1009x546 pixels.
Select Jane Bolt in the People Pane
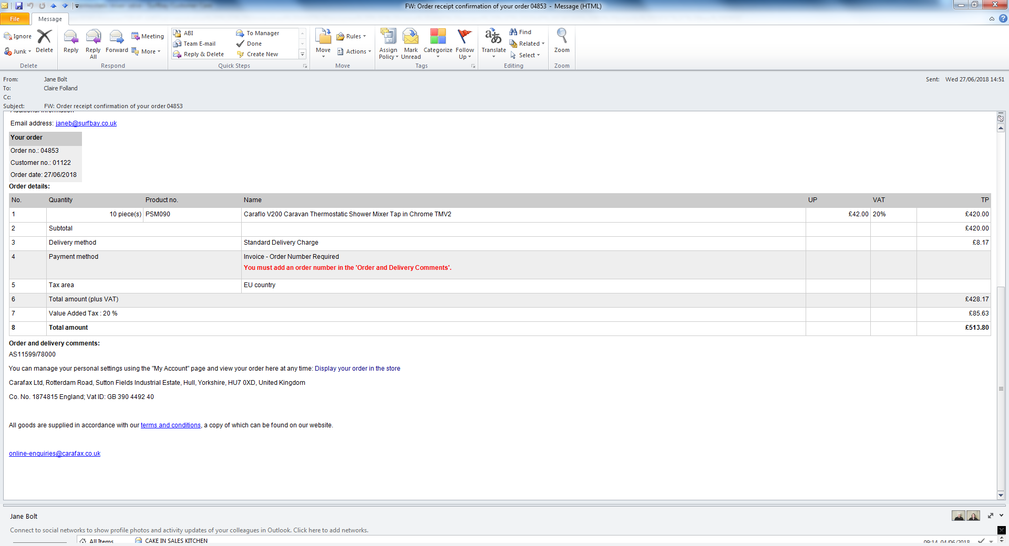(x=24, y=517)
